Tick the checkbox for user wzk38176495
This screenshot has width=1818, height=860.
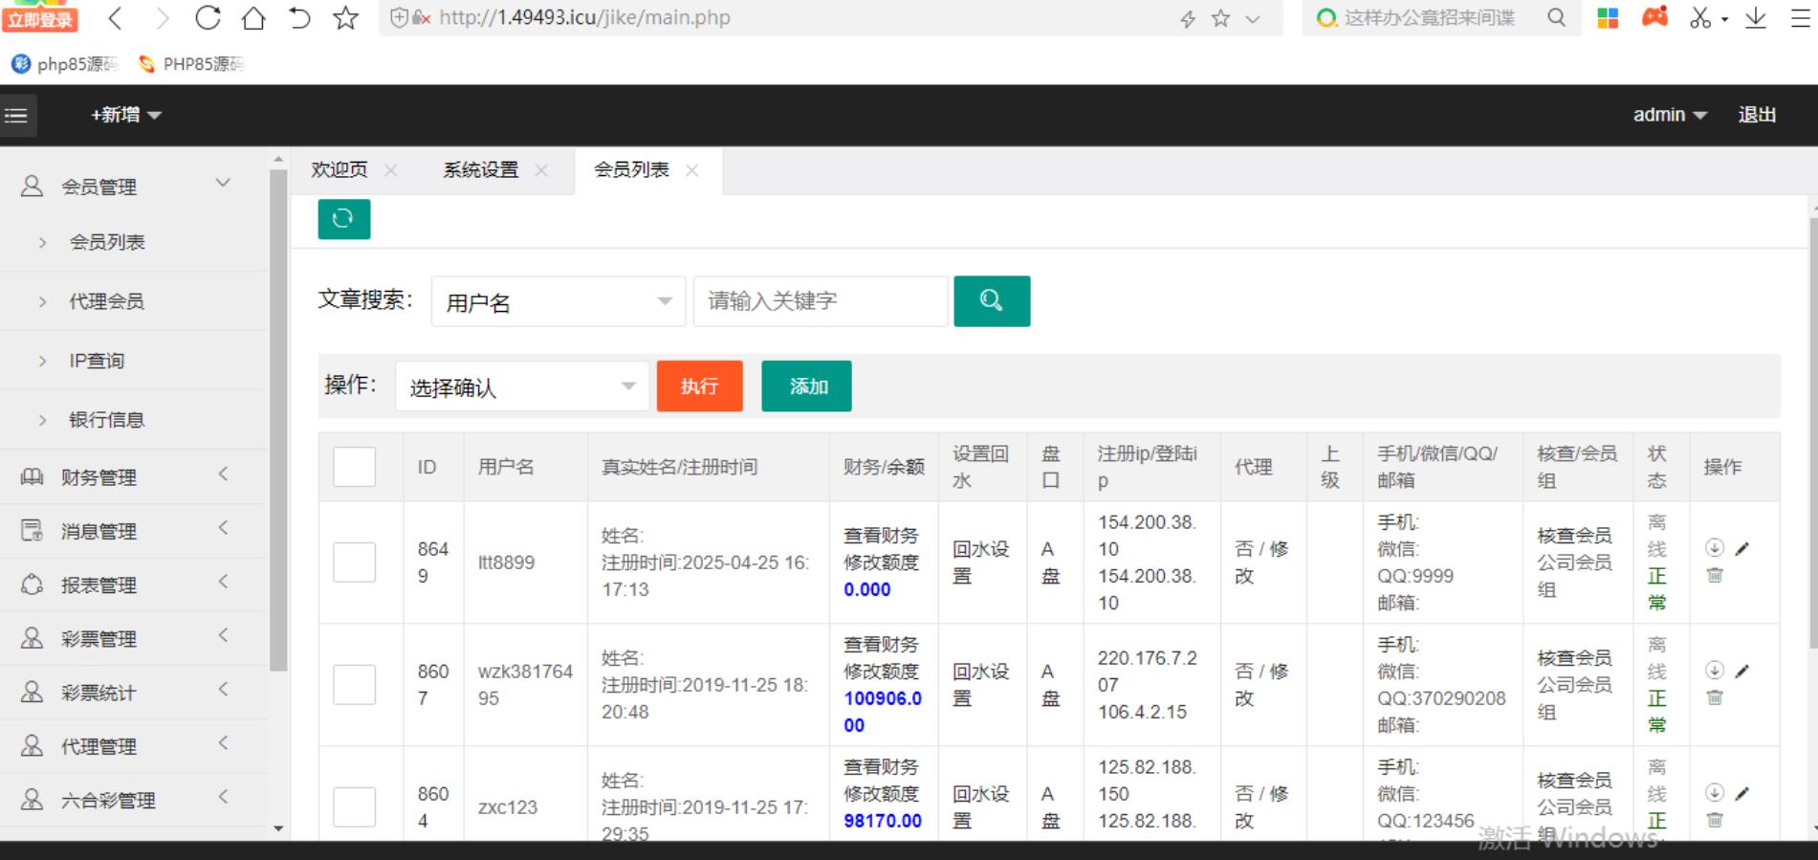pyautogui.click(x=354, y=685)
